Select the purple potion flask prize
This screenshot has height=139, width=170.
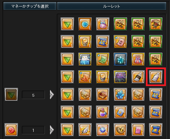tap(103, 112)
